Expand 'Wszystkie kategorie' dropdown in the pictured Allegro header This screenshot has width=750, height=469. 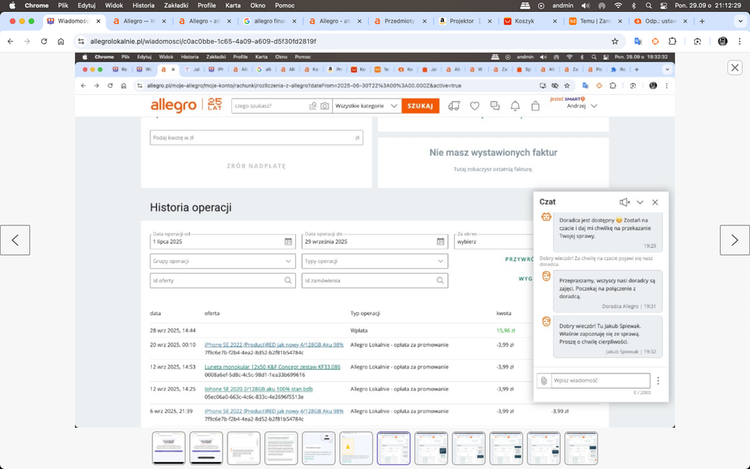point(366,106)
